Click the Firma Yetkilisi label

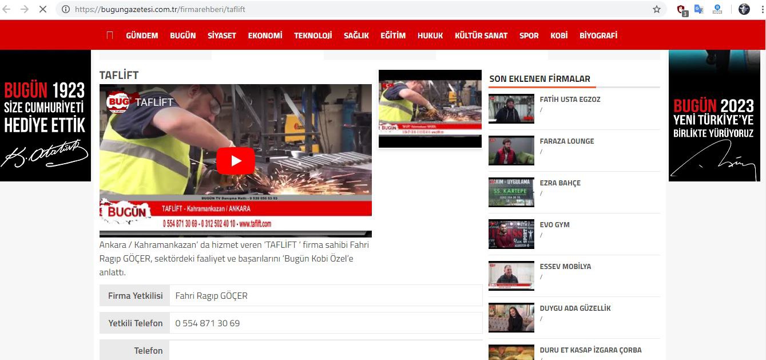click(136, 296)
